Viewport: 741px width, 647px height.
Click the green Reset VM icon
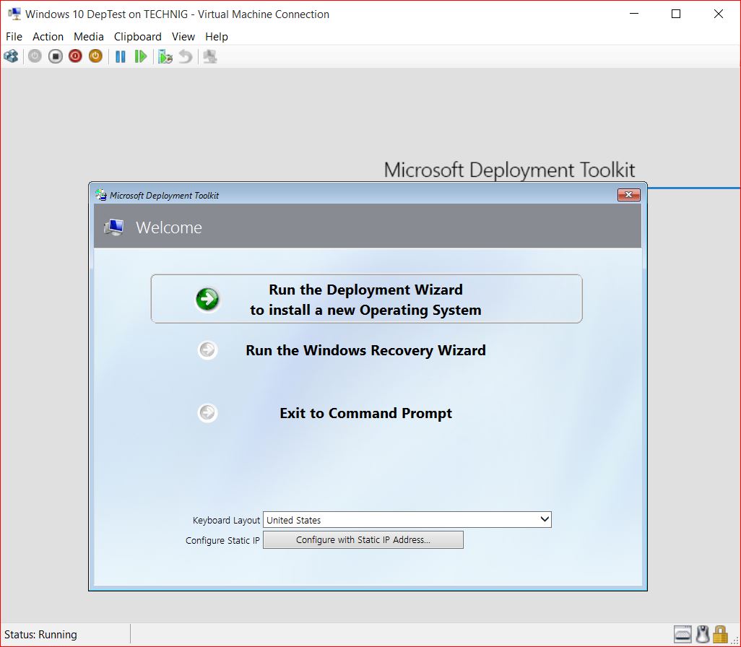[x=141, y=56]
